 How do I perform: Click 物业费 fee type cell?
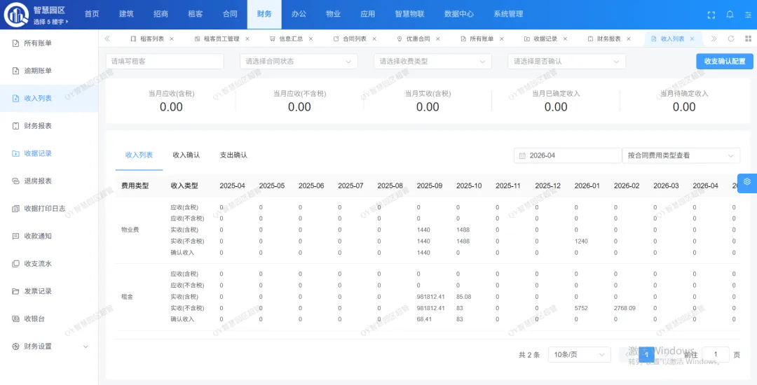pyautogui.click(x=130, y=230)
